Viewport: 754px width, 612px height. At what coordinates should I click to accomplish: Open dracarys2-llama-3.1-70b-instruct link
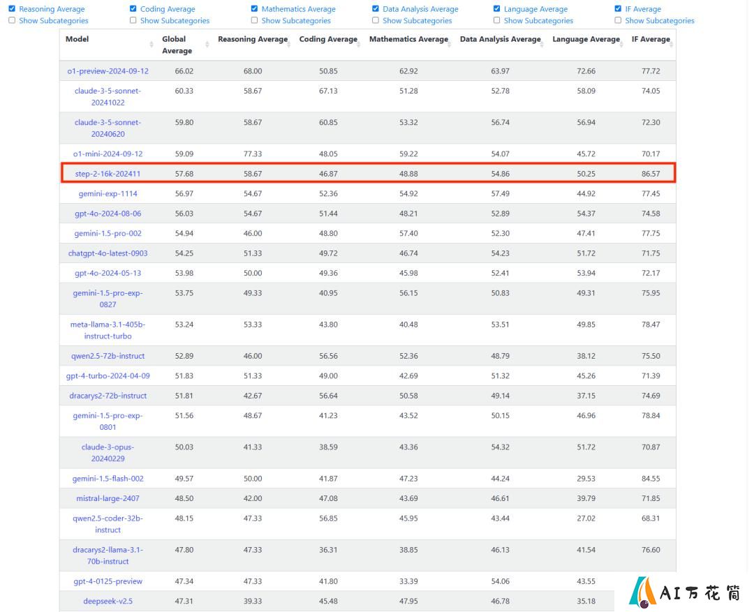coord(108,555)
